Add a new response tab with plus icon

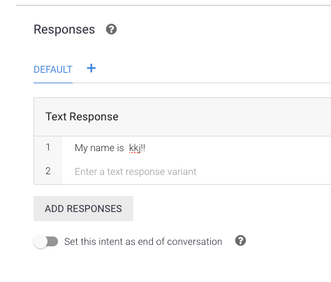91,69
